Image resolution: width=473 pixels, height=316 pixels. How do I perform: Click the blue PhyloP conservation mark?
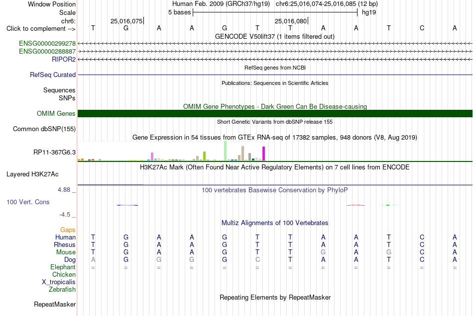coord(127,205)
